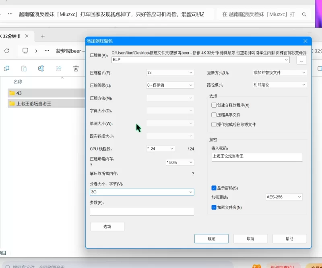Viewport: 322px width, 268px height.
Task: Click the 输入密码 password field
Action: click(x=257, y=157)
